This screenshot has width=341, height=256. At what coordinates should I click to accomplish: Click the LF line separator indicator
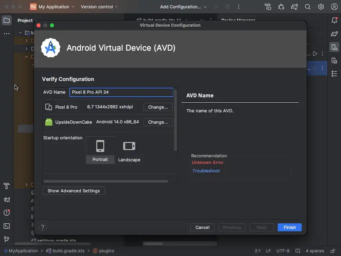(268, 251)
